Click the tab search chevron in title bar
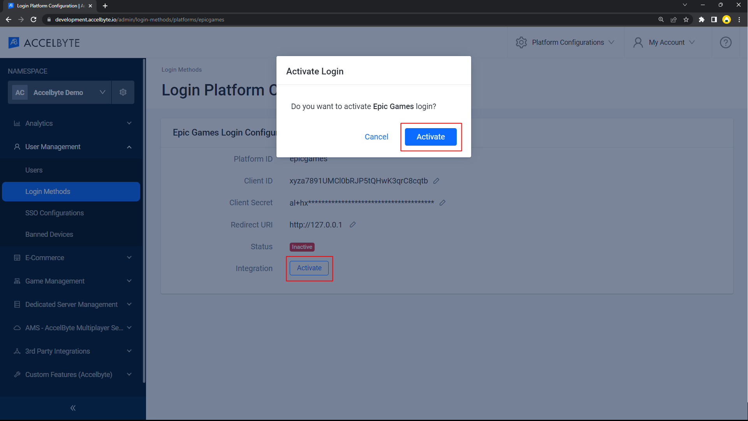 (x=685, y=5)
